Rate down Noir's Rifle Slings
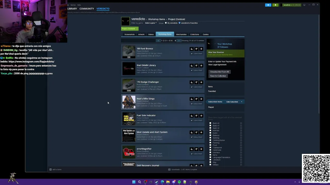330x185 pixels. pyautogui.click(x=196, y=99)
